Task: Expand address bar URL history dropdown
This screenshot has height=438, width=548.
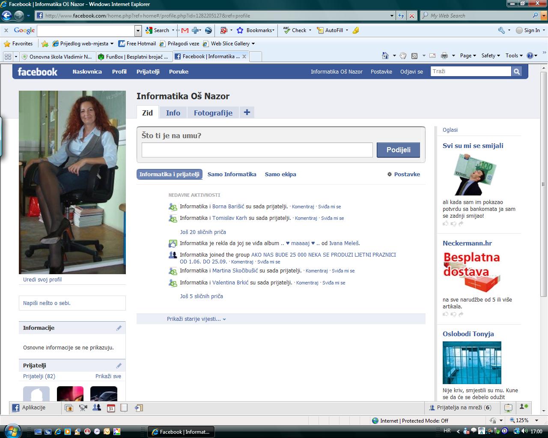Action: pyautogui.click(x=392, y=16)
